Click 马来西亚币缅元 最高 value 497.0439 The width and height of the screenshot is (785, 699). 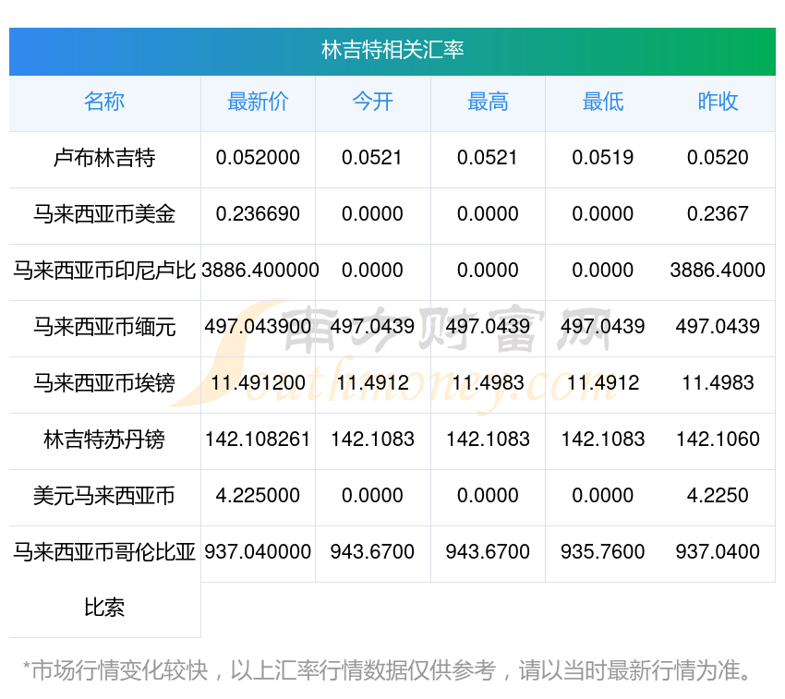pos(488,327)
